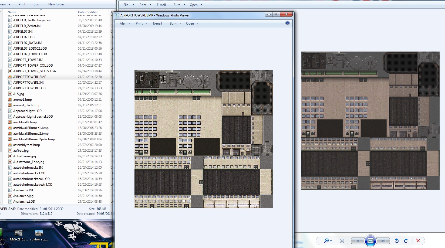
Task: Expand the File dropdown in AIRPORTTOWERL viewer
Action: [125, 23]
